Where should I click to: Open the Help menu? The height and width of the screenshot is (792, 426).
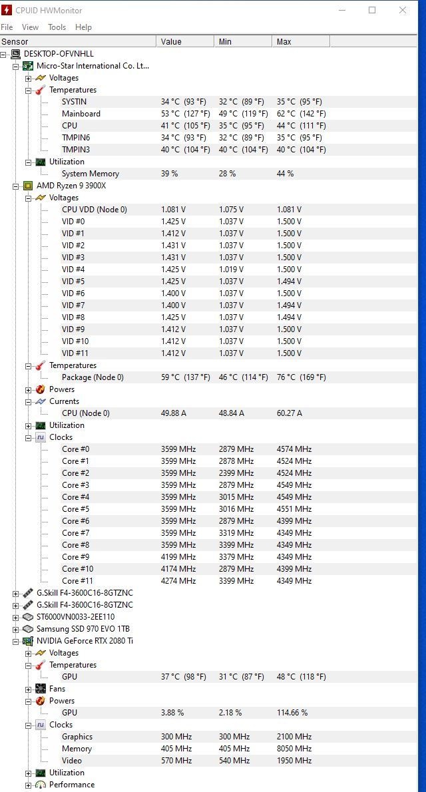[x=83, y=27]
